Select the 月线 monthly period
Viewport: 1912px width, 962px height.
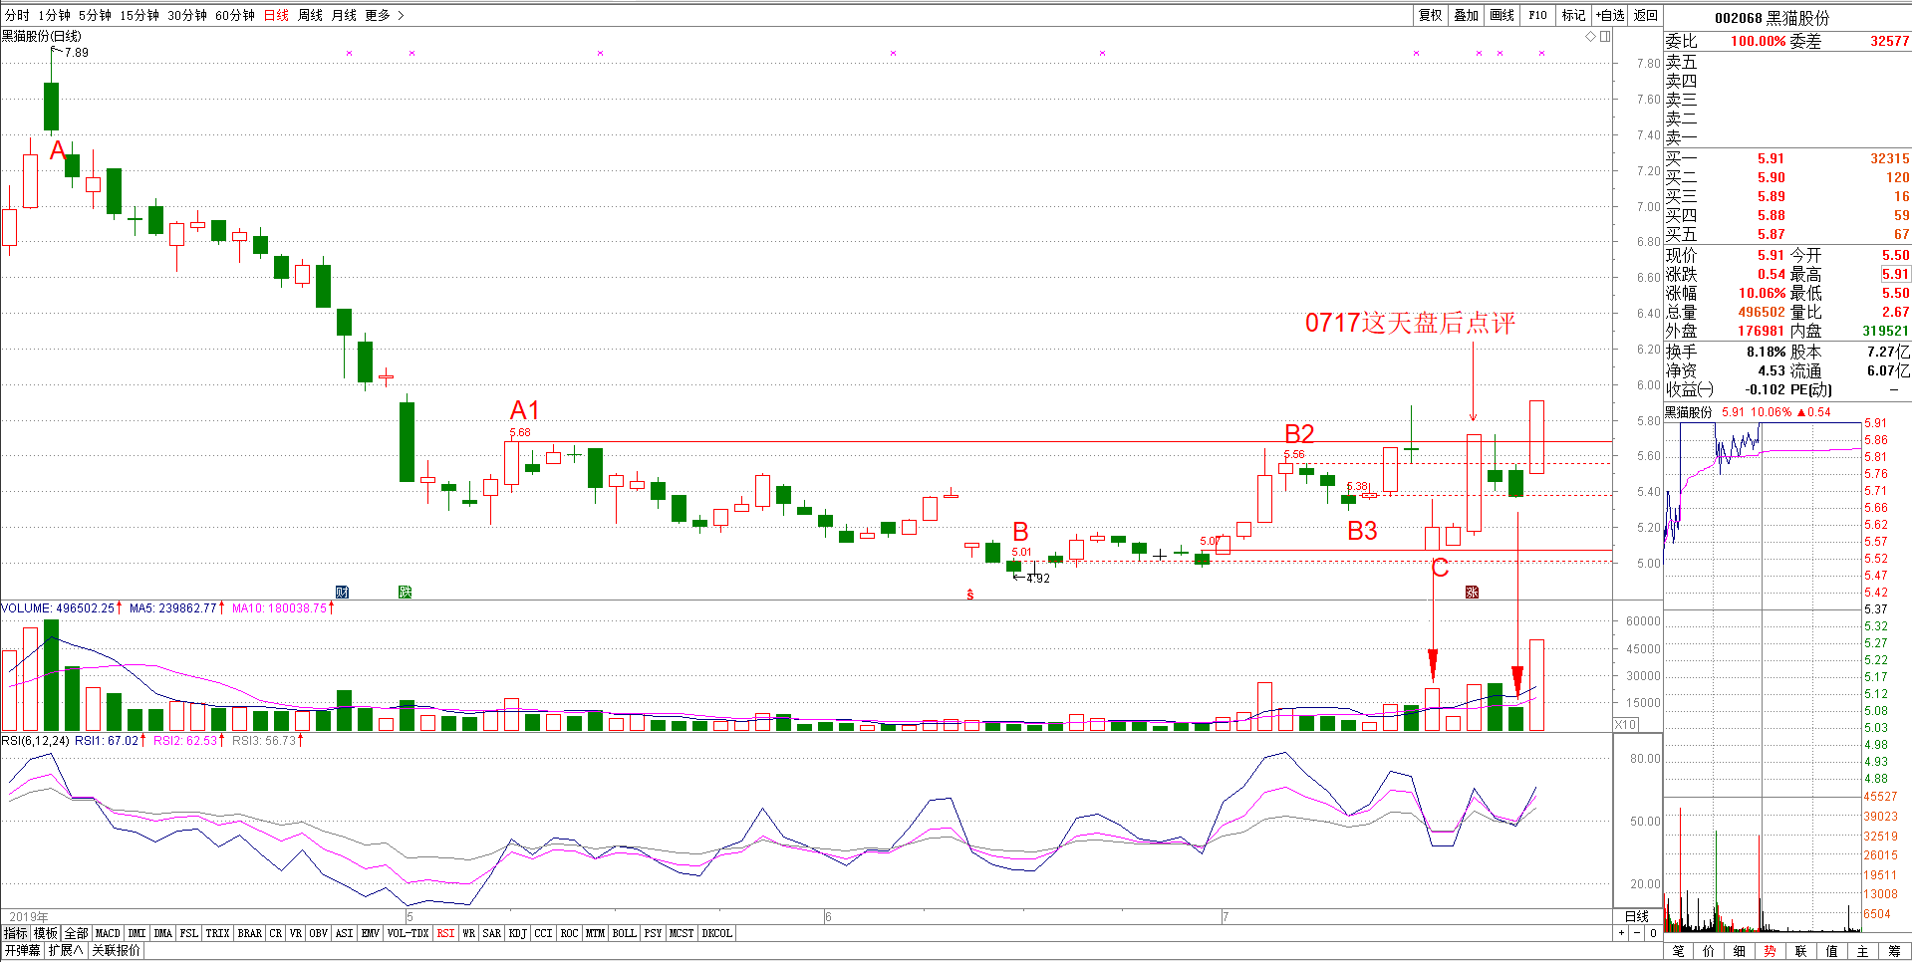[345, 15]
